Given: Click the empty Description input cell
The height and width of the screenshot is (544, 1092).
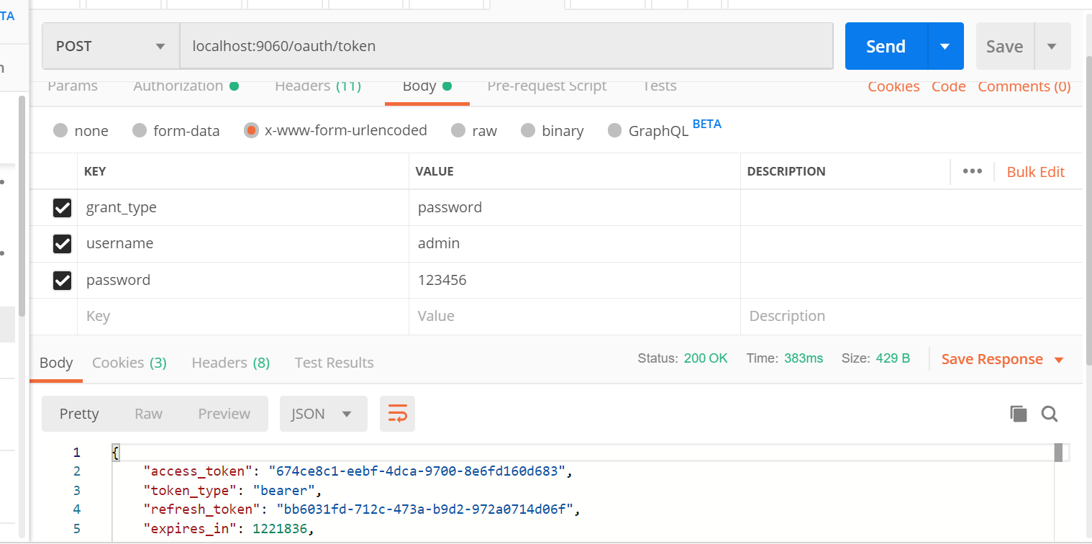Looking at the screenshot, I should coord(911,316).
